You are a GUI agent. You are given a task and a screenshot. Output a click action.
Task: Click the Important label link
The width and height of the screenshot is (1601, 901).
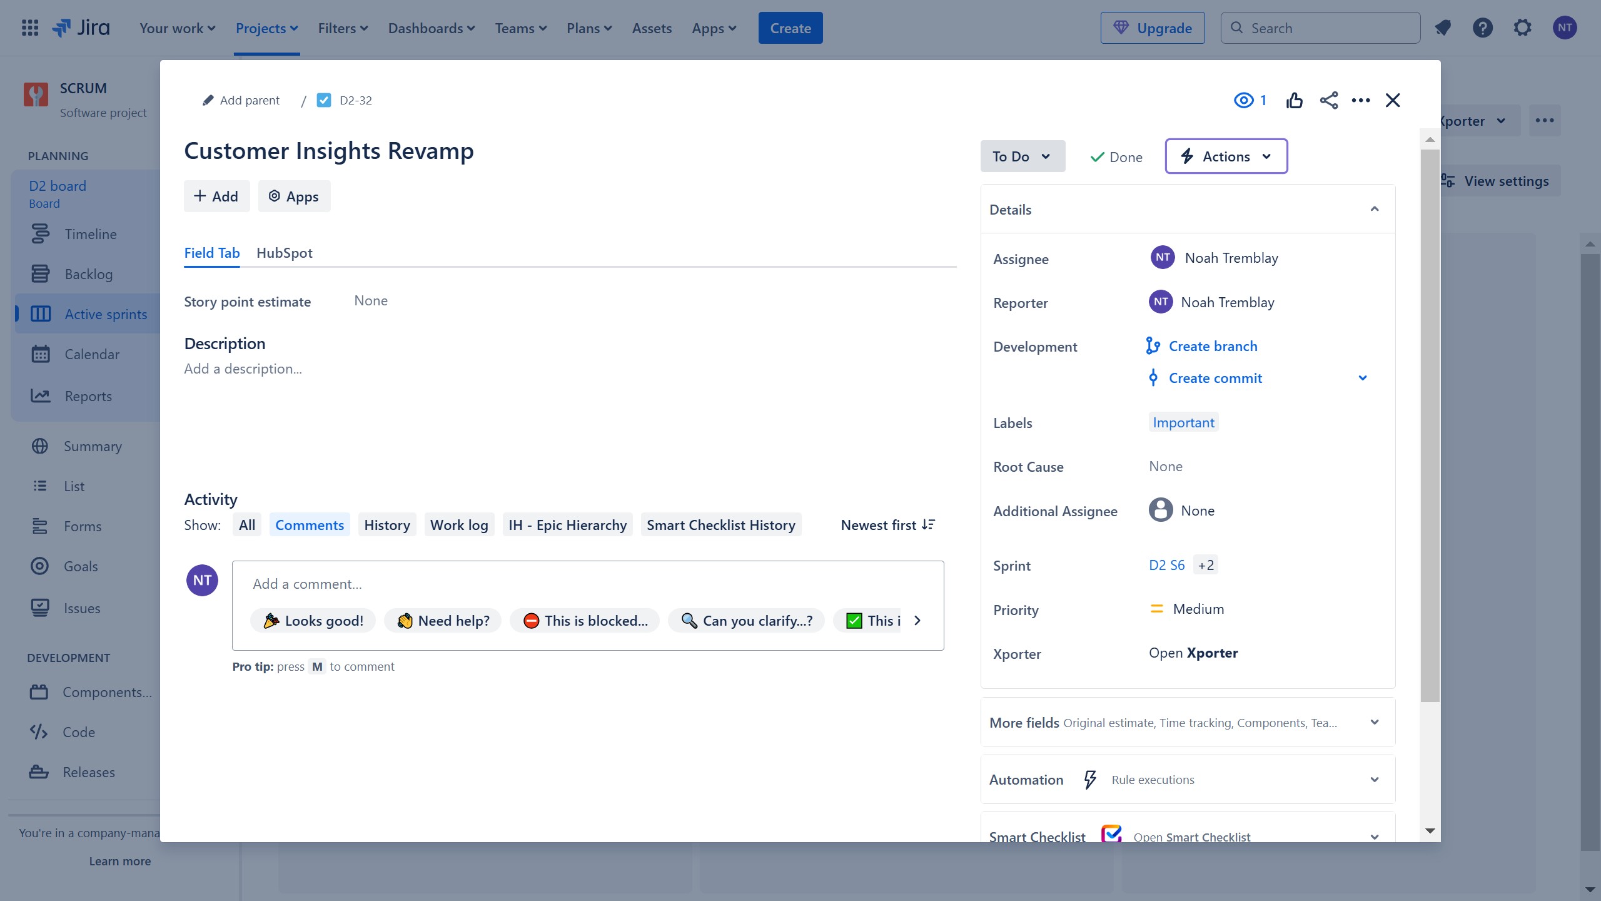pyautogui.click(x=1183, y=422)
